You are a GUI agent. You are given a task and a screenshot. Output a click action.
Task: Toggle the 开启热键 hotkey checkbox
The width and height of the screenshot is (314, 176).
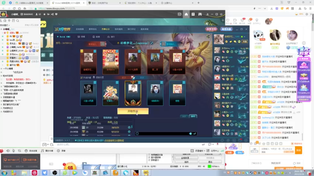(81, 77)
